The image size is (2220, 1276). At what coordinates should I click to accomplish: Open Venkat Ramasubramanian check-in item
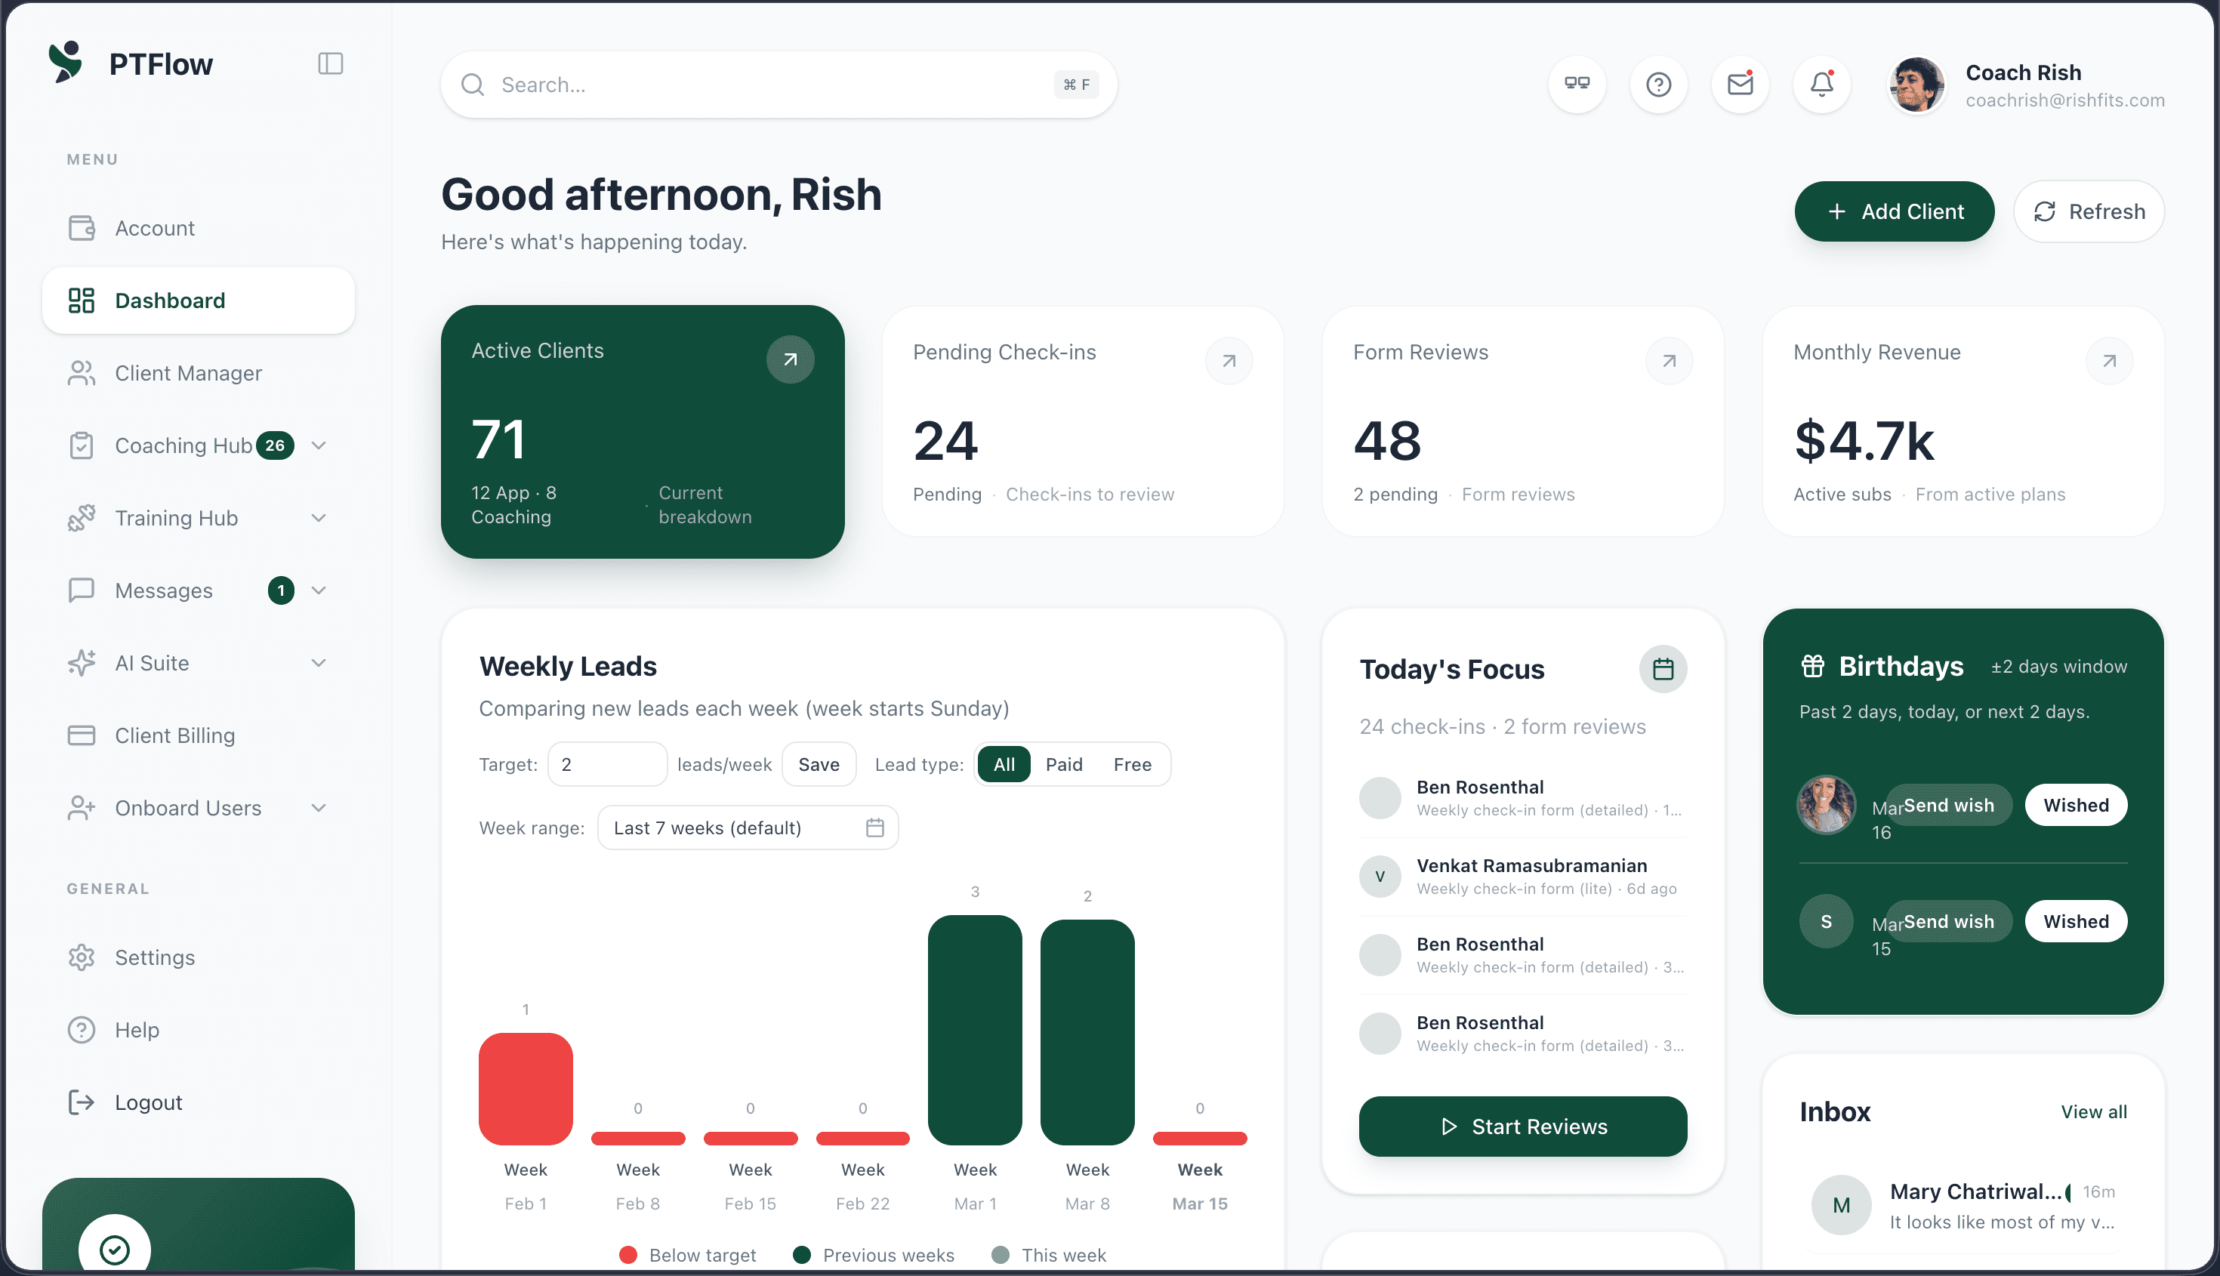pyautogui.click(x=1522, y=877)
